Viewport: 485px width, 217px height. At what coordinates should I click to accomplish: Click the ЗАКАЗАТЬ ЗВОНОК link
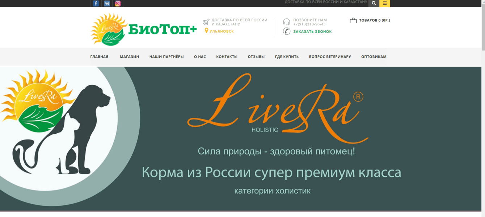313,31
